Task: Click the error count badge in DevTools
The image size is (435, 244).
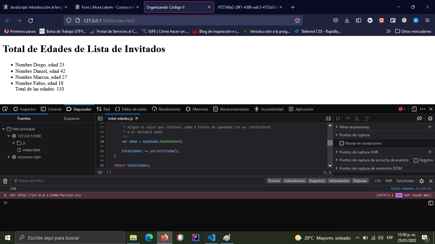Action: pos(402,109)
